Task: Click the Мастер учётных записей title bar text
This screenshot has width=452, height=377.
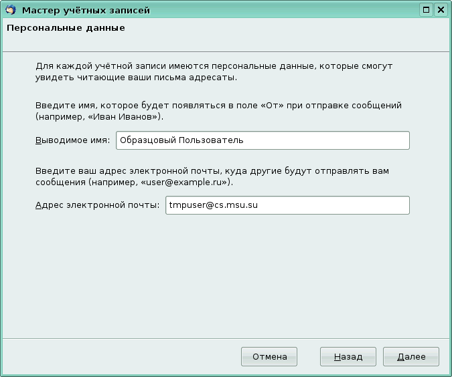Action: [x=86, y=10]
